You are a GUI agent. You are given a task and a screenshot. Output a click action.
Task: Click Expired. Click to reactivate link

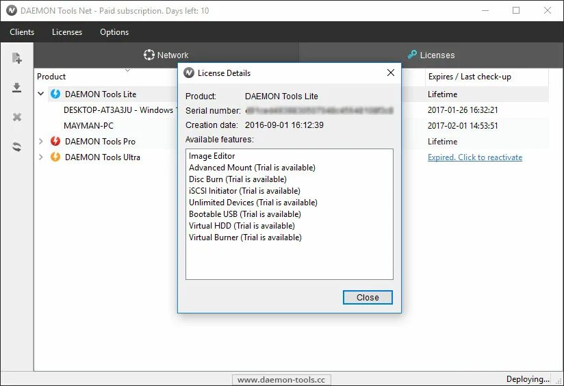475,157
